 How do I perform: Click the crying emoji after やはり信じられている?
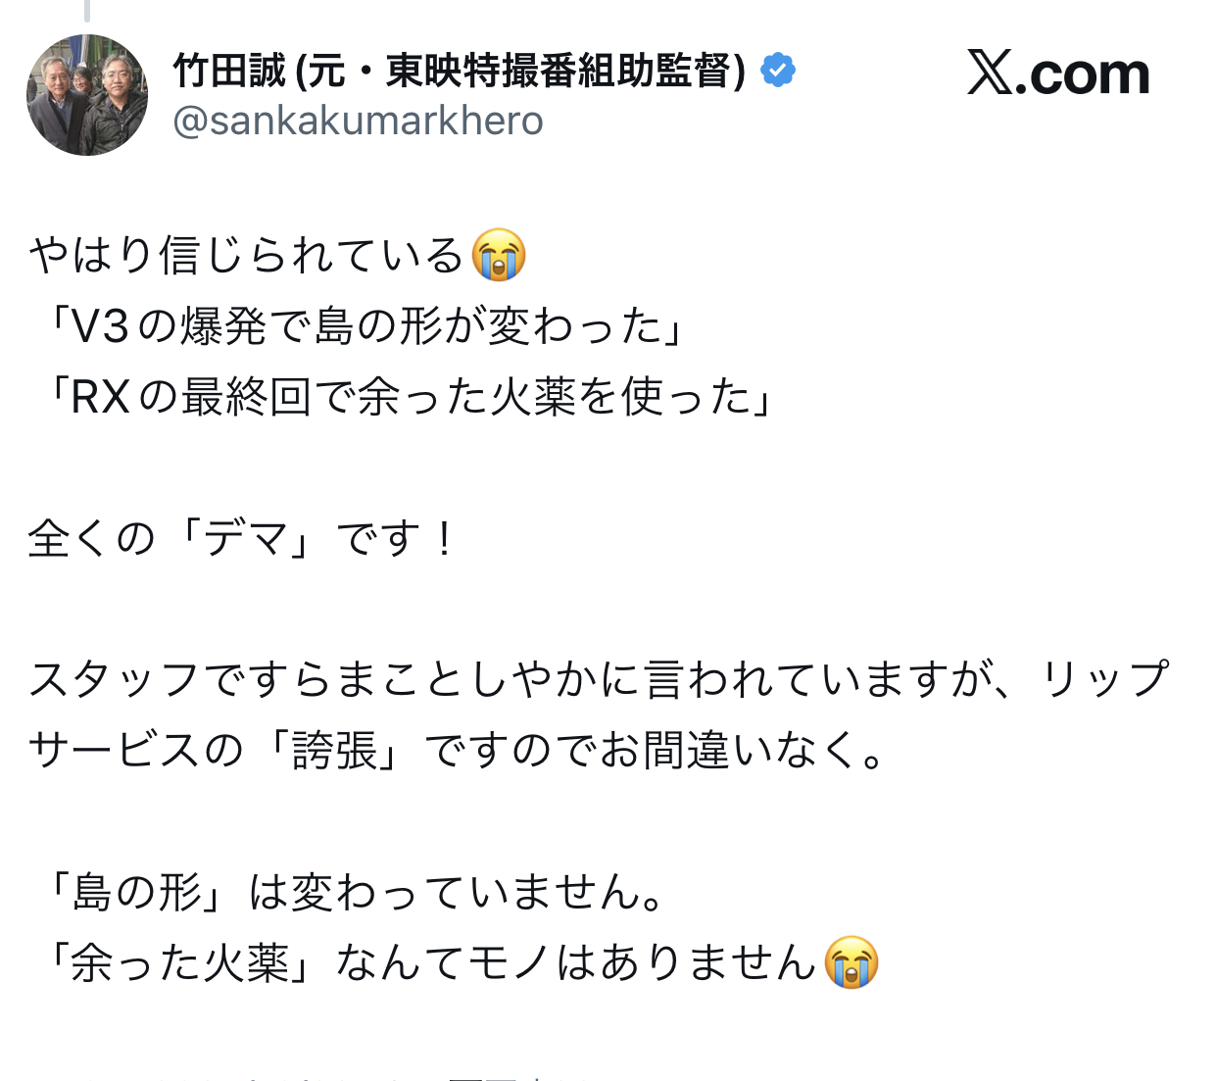coord(499,256)
